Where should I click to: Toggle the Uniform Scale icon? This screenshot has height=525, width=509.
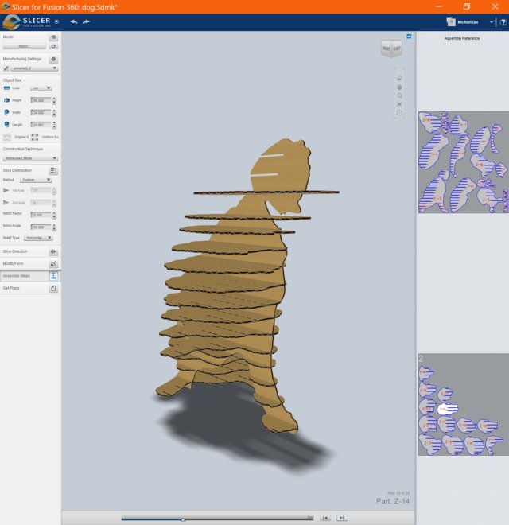pos(34,137)
